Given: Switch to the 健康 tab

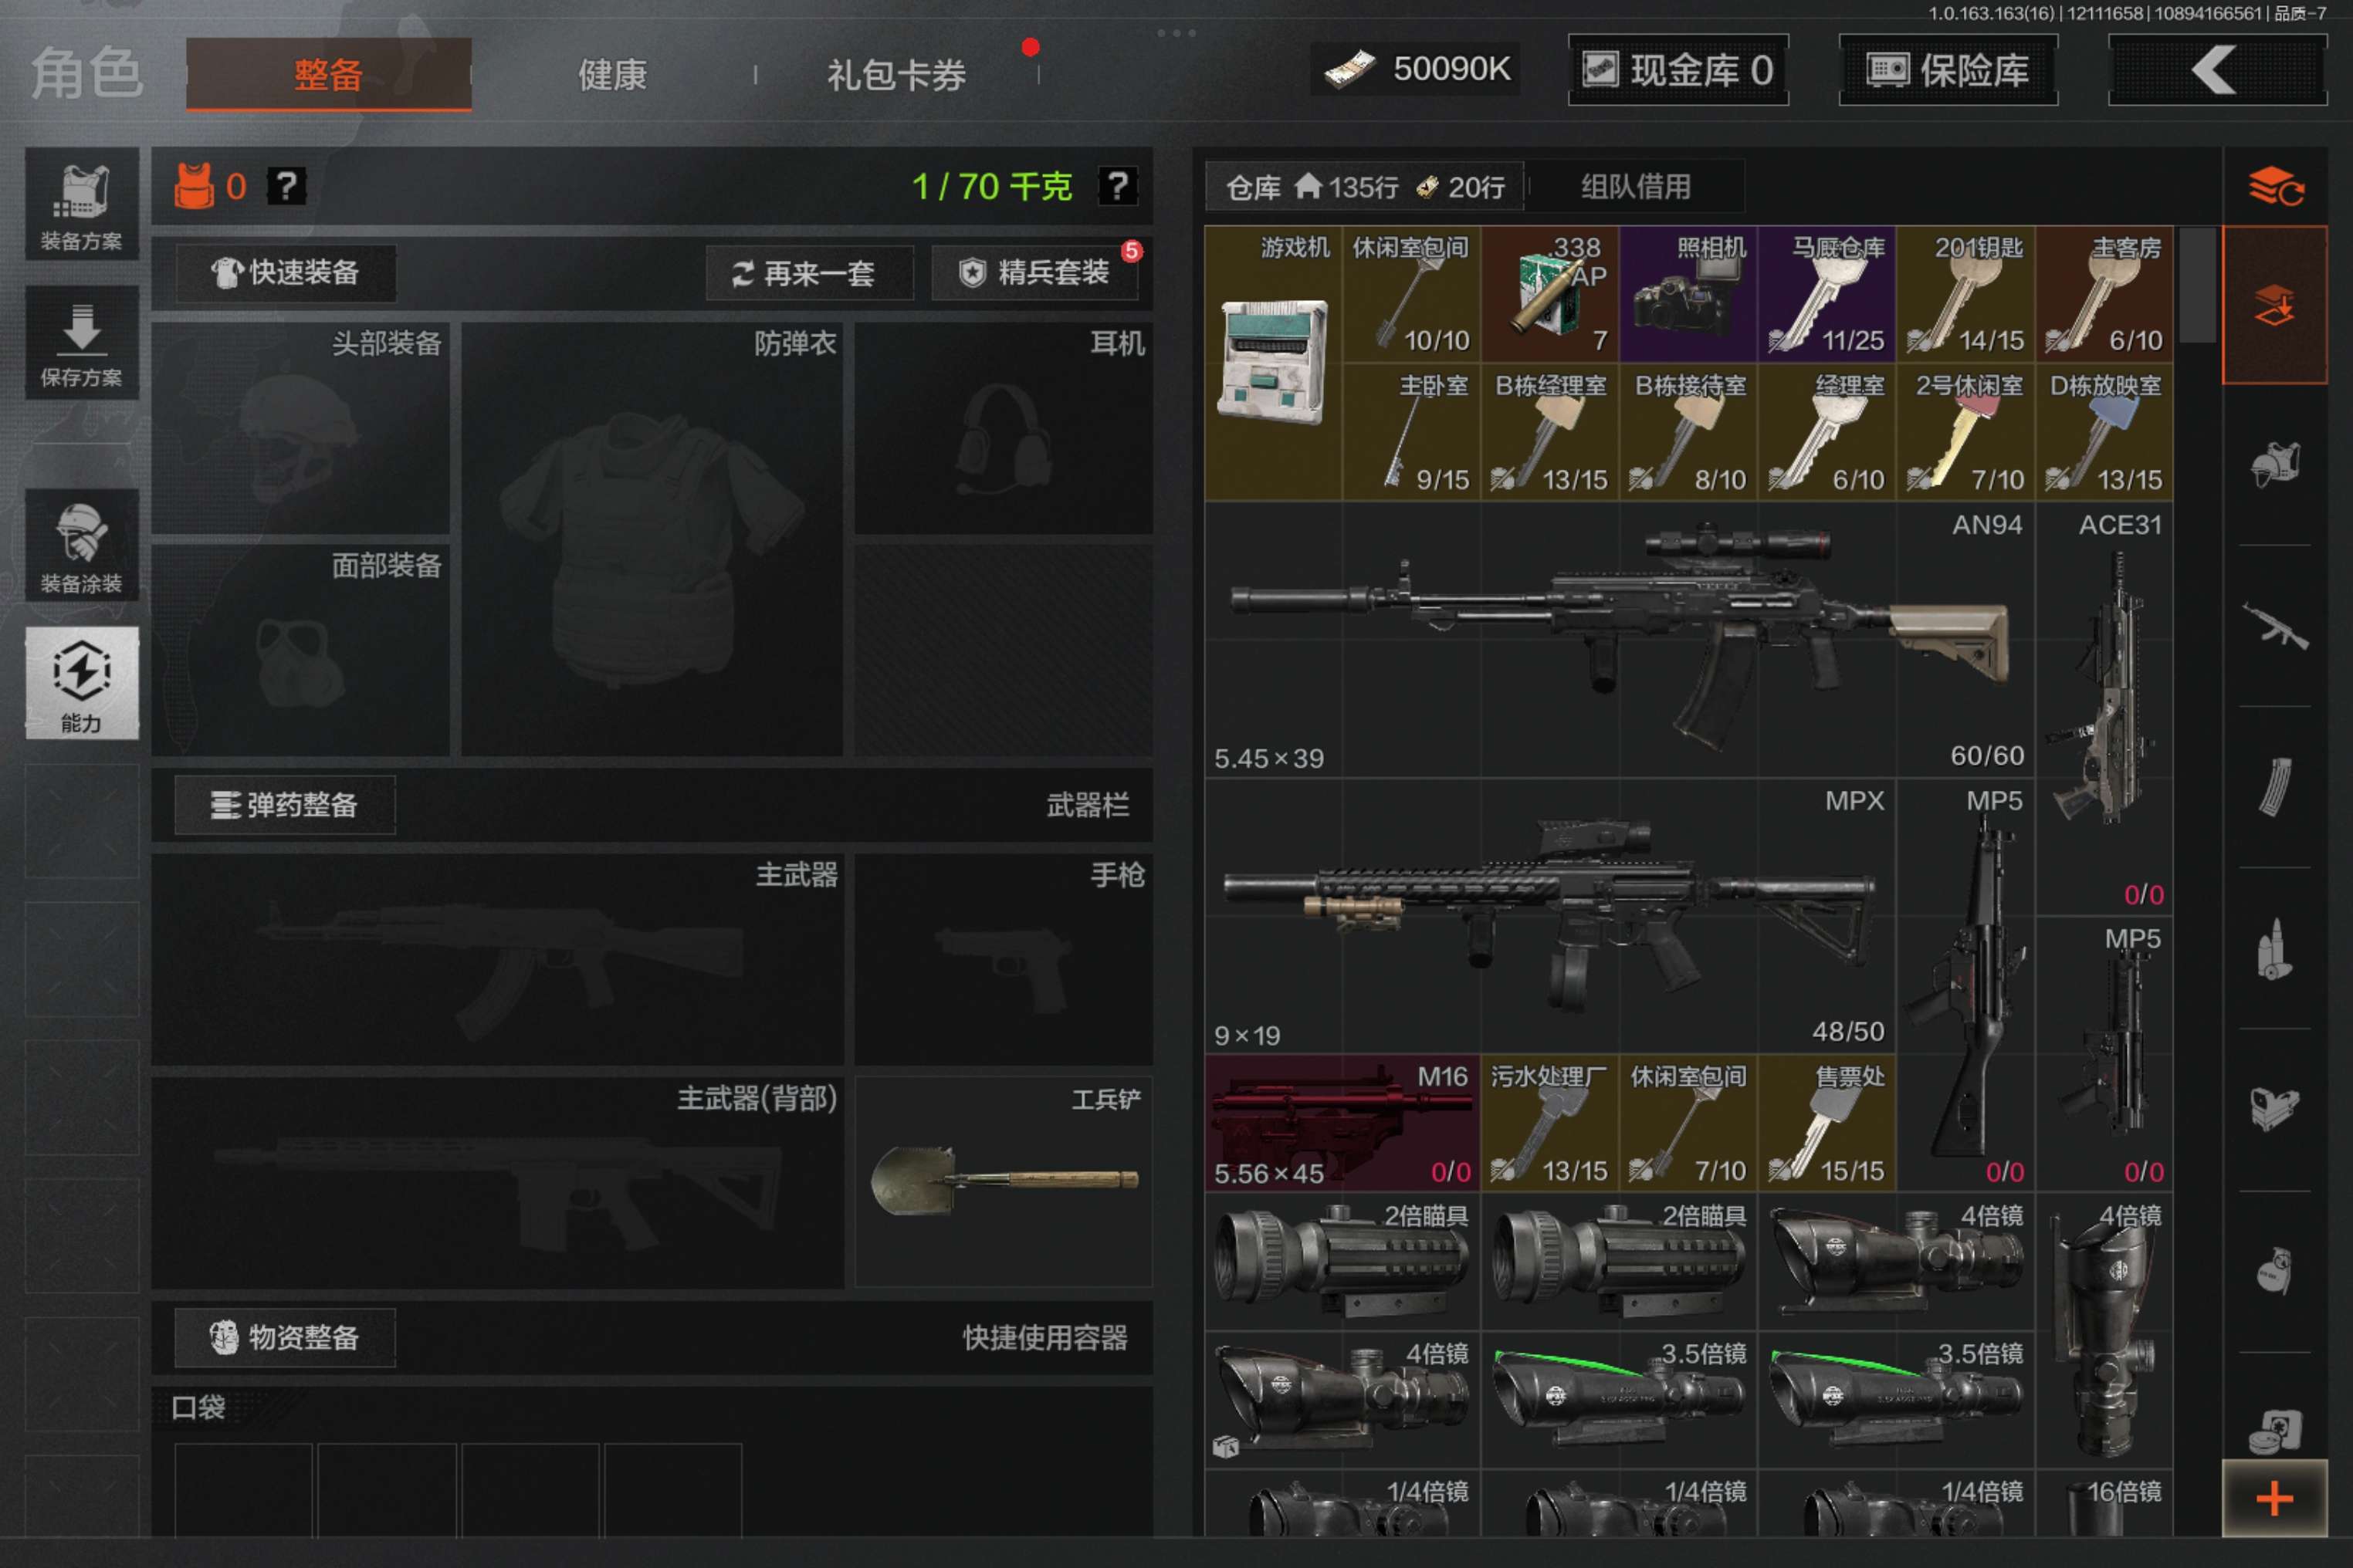Looking at the screenshot, I should (x=612, y=75).
